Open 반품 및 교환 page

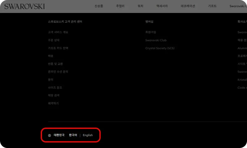coord(55,64)
